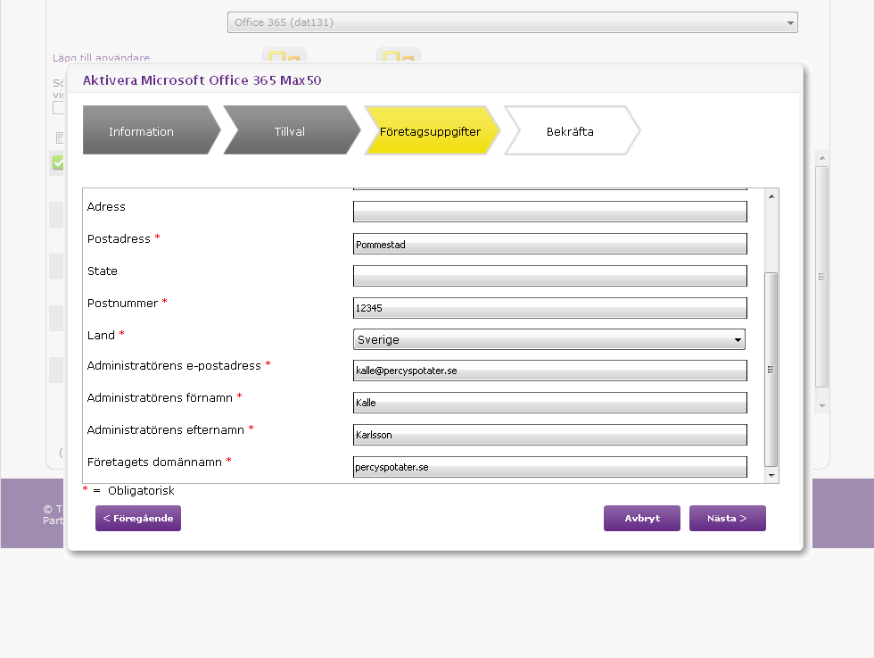Screen dimensions: 874x658
Task: Go to the Tillval wizard step
Action: coord(292,130)
